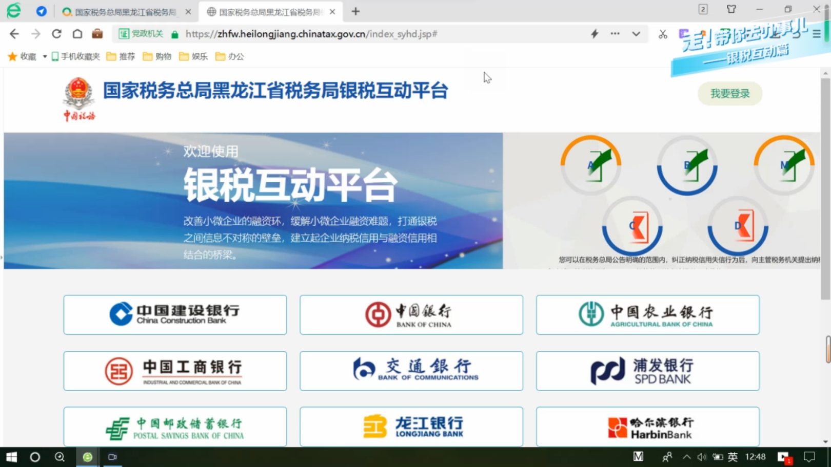Expand the favorites dropdown arrow
Screen dimensions: 831x467
[x=45, y=56]
